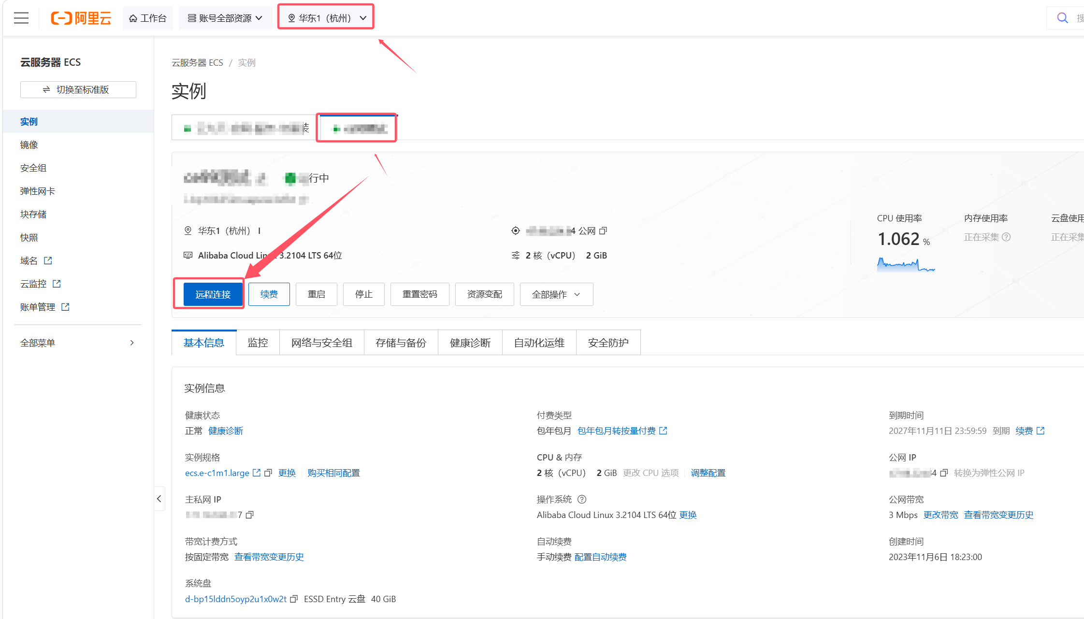Click the search magnifier icon
Viewport: 1084px width, 619px height.
pyautogui.click(x=1062, y=18)
